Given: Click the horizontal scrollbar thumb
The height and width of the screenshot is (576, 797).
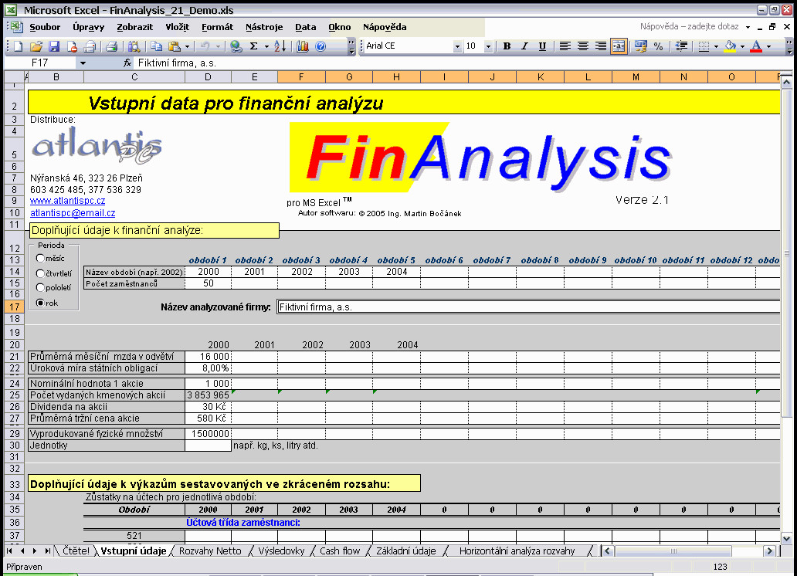Looking at the screenshot, I should tap(673, 551).
